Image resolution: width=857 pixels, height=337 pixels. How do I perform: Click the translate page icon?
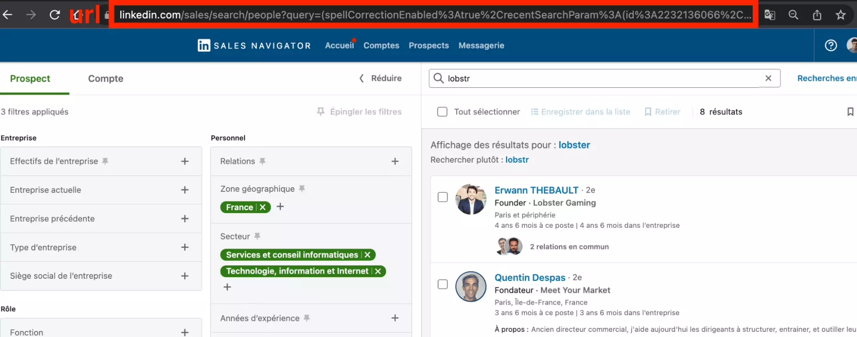coord(770,15)
